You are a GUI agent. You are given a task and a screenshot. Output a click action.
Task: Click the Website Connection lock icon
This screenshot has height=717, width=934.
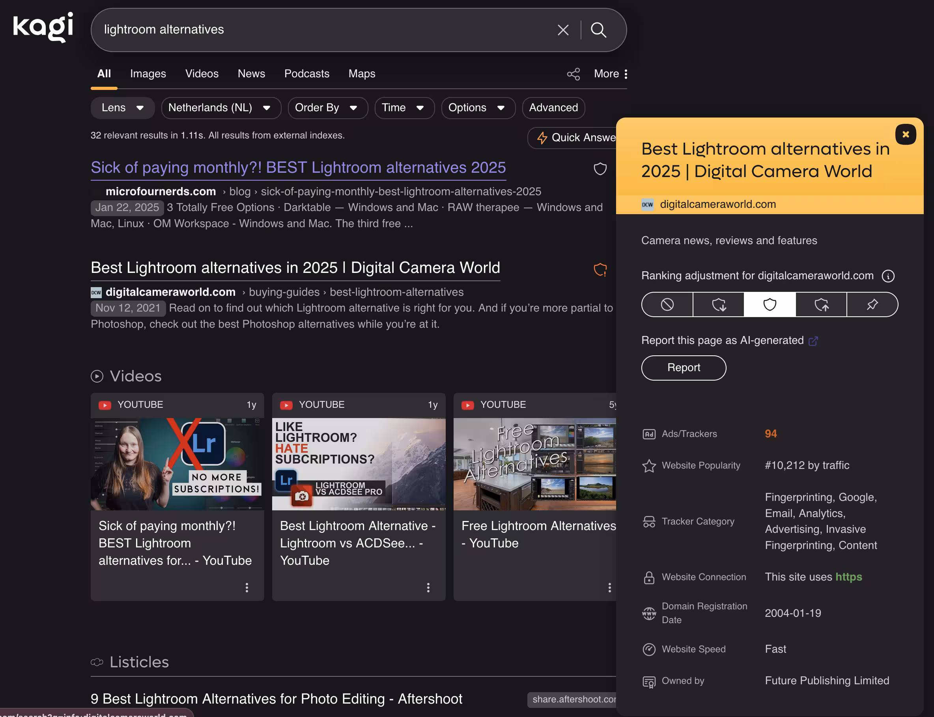pos(649,577)
